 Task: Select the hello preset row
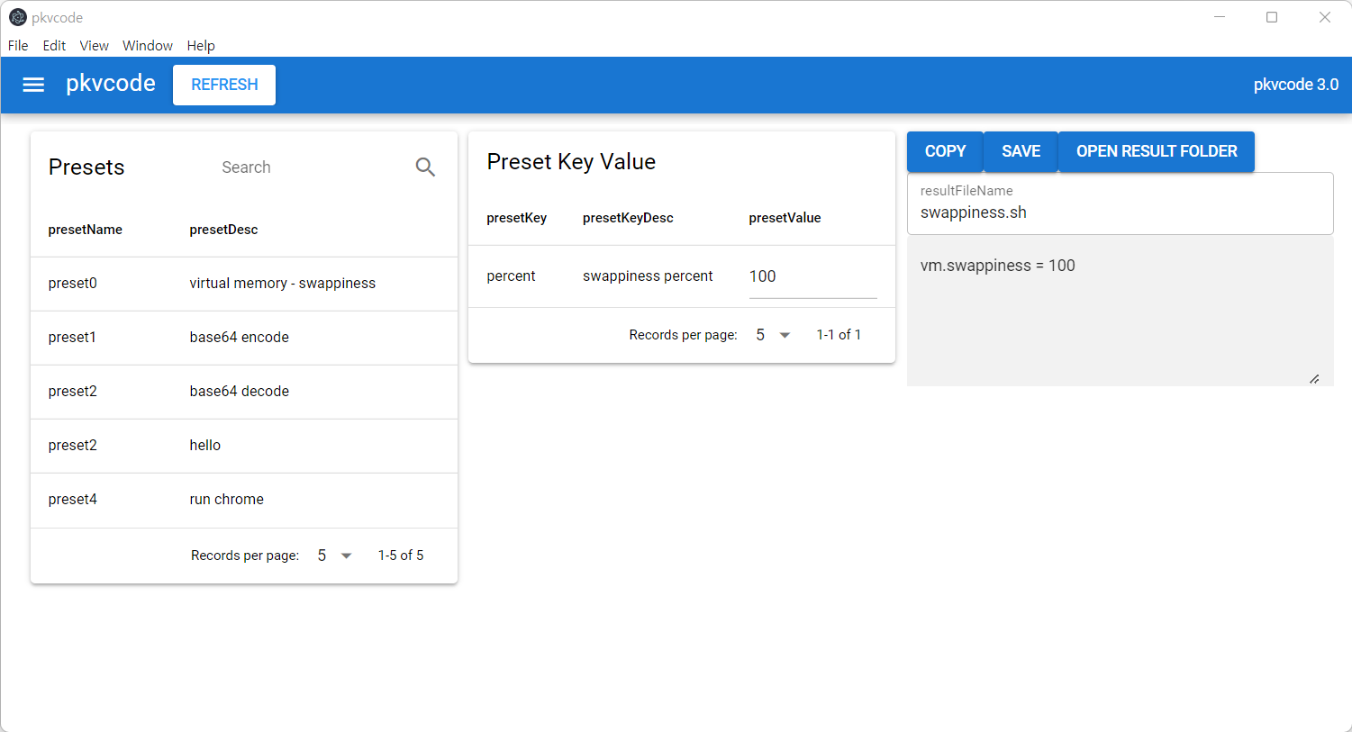[x=244, y=446]
